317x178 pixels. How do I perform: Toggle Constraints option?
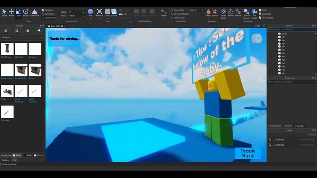pyautogui.click(x=48, y=14)
